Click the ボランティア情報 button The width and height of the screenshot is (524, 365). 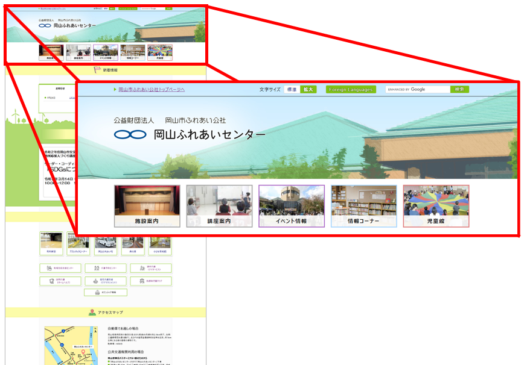click(106, 292)
